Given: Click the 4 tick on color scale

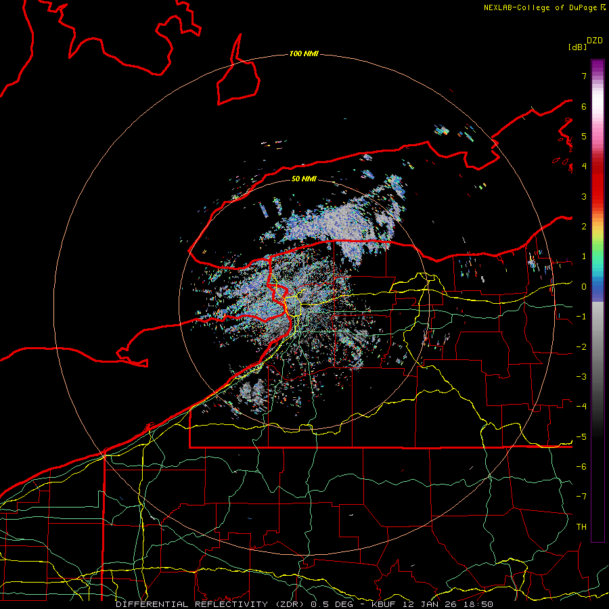Looking at the screenshot, I should click(x=584, y=166).
